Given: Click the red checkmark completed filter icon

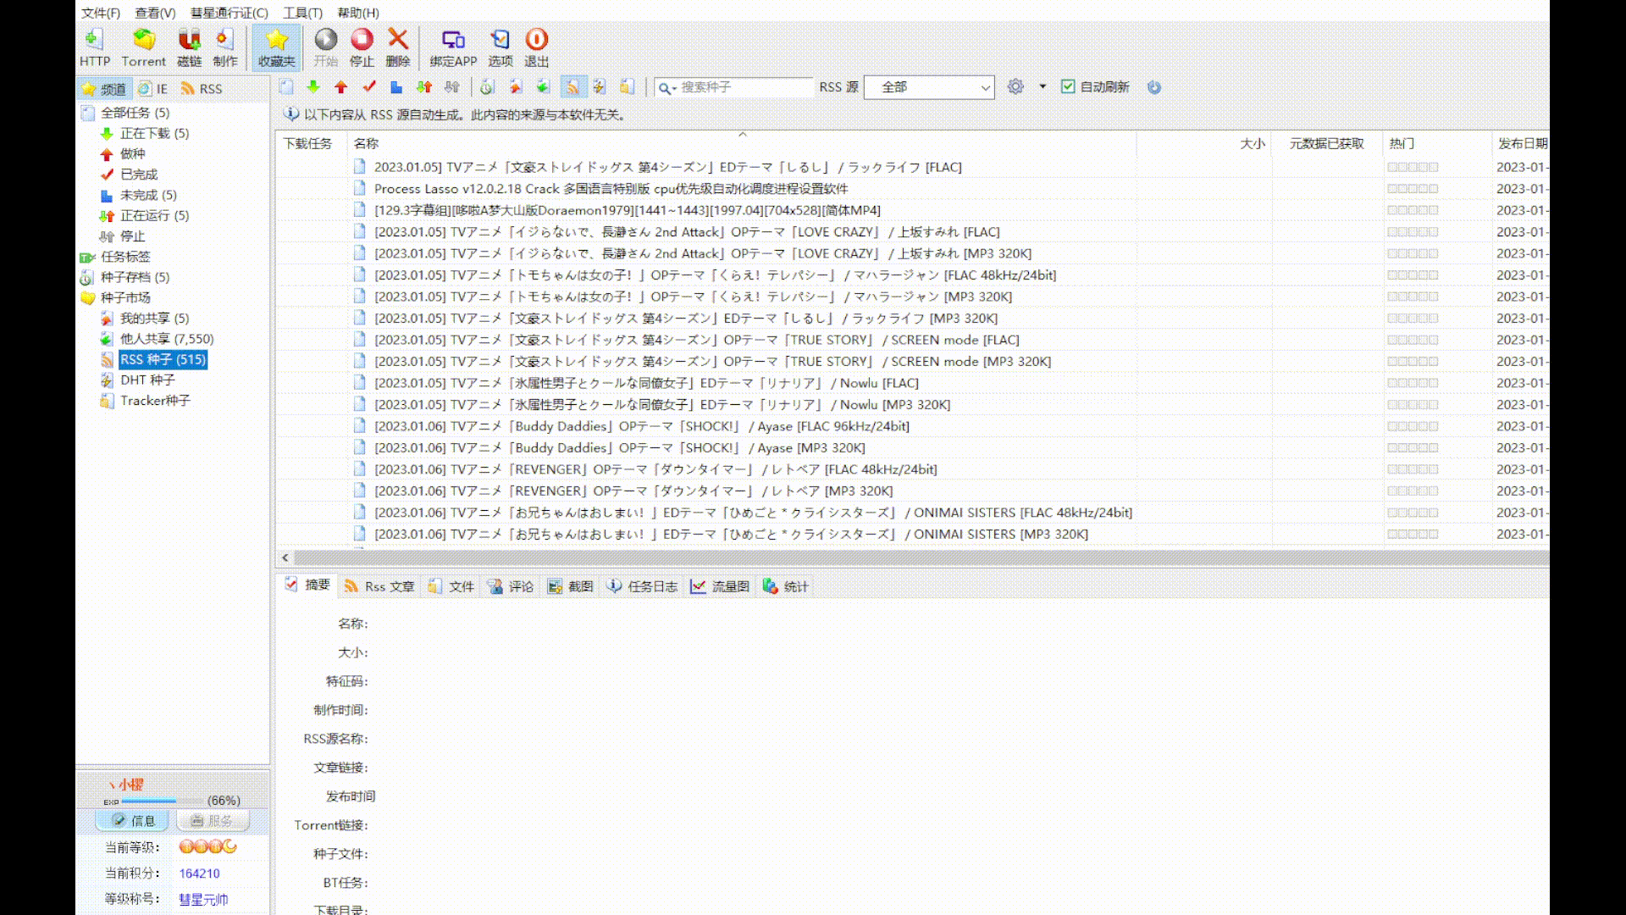Looking at the screenshot, I should [369, 86].
